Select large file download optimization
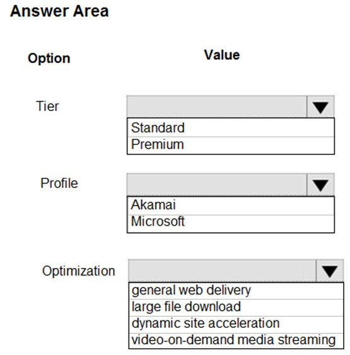This screenshot has width=350, height=355. click(x=236, y=308)
